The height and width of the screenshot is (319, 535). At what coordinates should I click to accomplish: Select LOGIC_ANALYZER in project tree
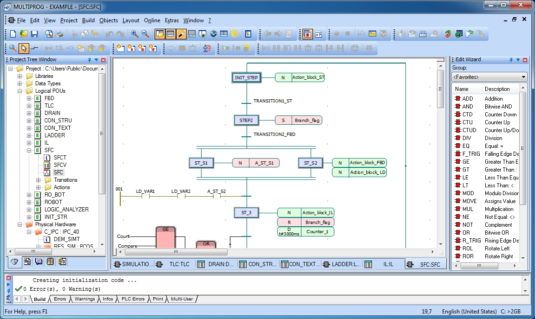(x=66, y=210)
